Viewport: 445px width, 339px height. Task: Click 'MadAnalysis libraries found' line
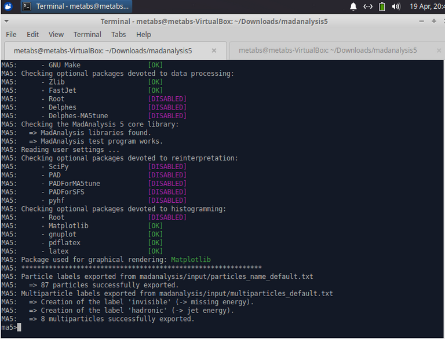click(x=90, y=133)
